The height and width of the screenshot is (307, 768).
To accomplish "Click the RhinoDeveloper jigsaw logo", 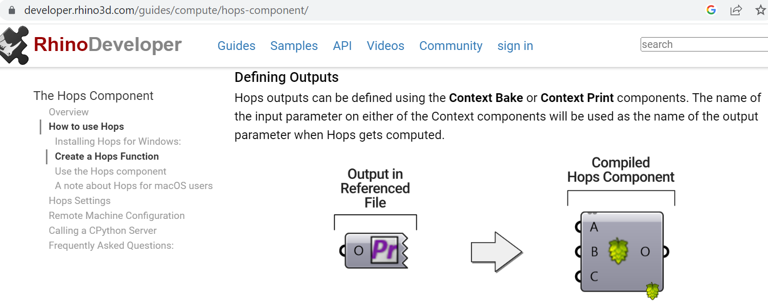I will pyautogui.click(x=15, y=45).
